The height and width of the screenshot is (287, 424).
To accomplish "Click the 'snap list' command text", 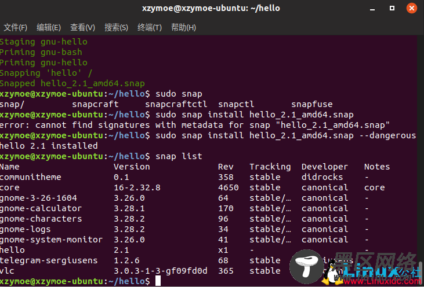I will pyautogui.click(x=179, y=156).
